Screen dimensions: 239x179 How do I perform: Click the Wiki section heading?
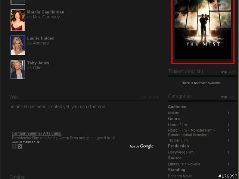pyautogui.click(x=14, y=97)
